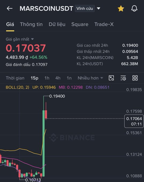Viewport: 144px width, 182px height.
Task: Open chart indicator settings icon
Action: click(x=123, y=78)
